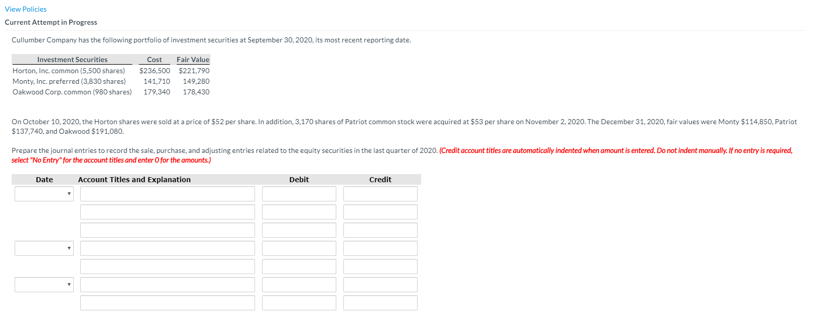Viewport: 817px width, 323px height.
Task: Open the second journal entry Date dropdown
Action: pyautogui.click(x=43, y=248)
